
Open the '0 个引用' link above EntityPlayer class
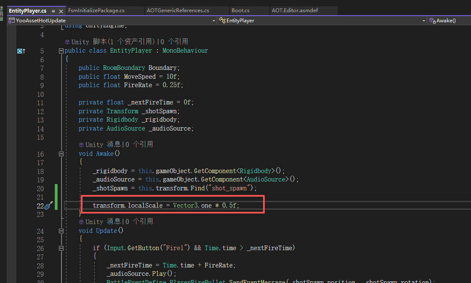coord(174,41)
